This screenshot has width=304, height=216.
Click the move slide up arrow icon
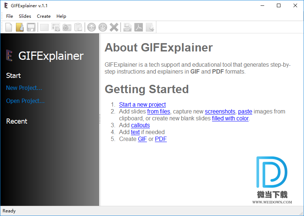pos(92,27)
